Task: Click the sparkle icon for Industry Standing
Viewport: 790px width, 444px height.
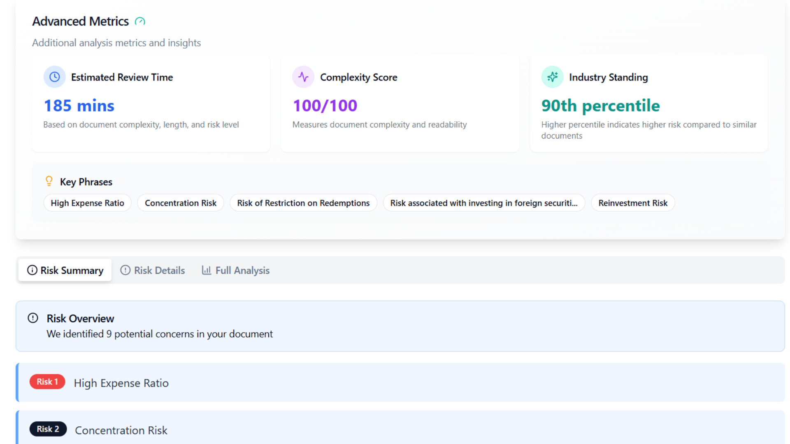Action: (552, 77)
